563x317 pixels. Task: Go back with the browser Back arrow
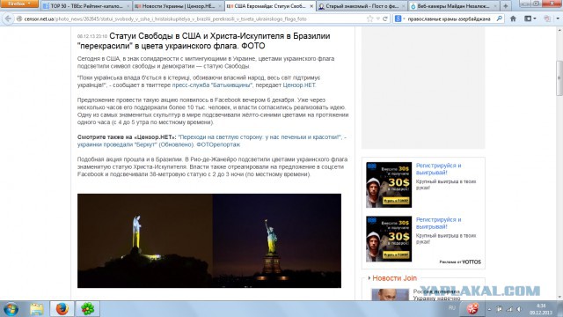[x=8, y=18]
